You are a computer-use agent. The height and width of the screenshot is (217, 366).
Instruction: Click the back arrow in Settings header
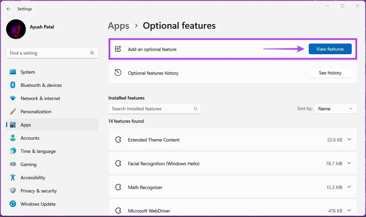point(9,9)
